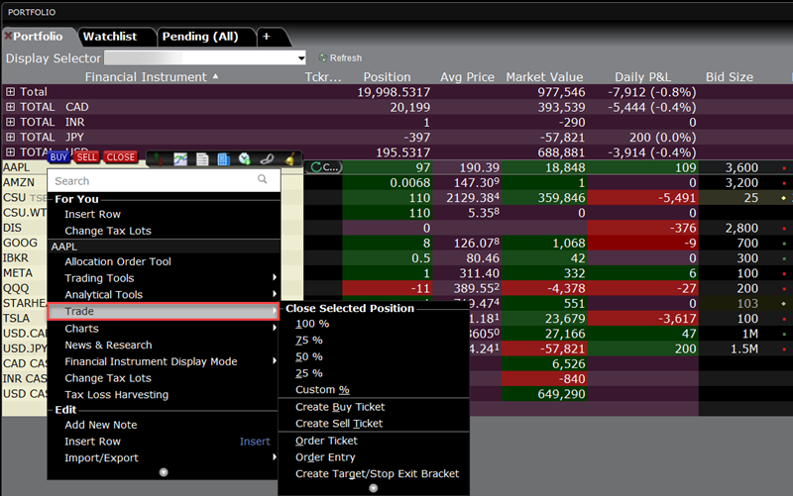
Task: Click the alert bell icon in the toolbar
Action: click(289, 159)
